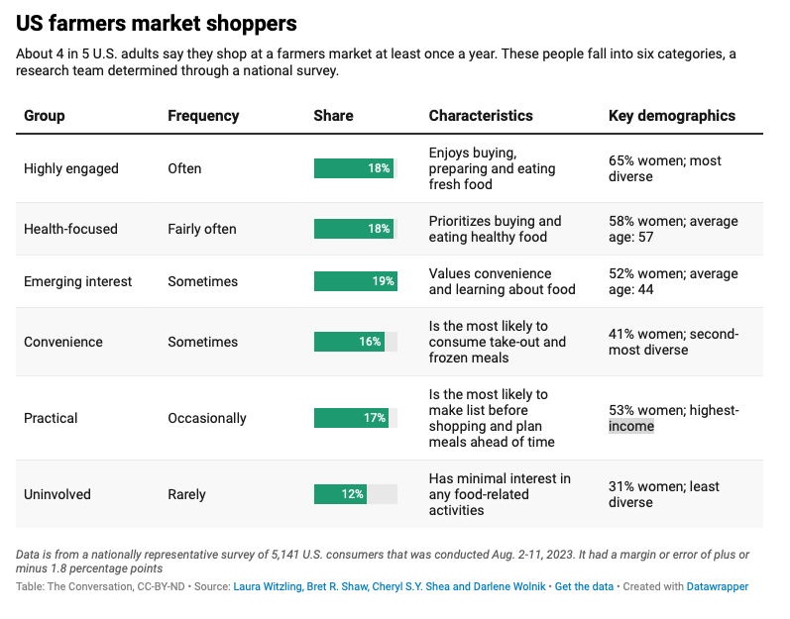Select the Highly engaged group cell

pos(71,168)
